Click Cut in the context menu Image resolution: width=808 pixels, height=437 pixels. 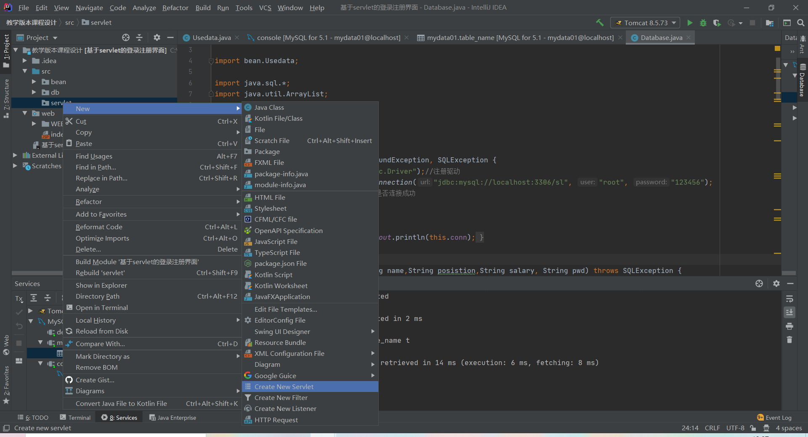152,121
